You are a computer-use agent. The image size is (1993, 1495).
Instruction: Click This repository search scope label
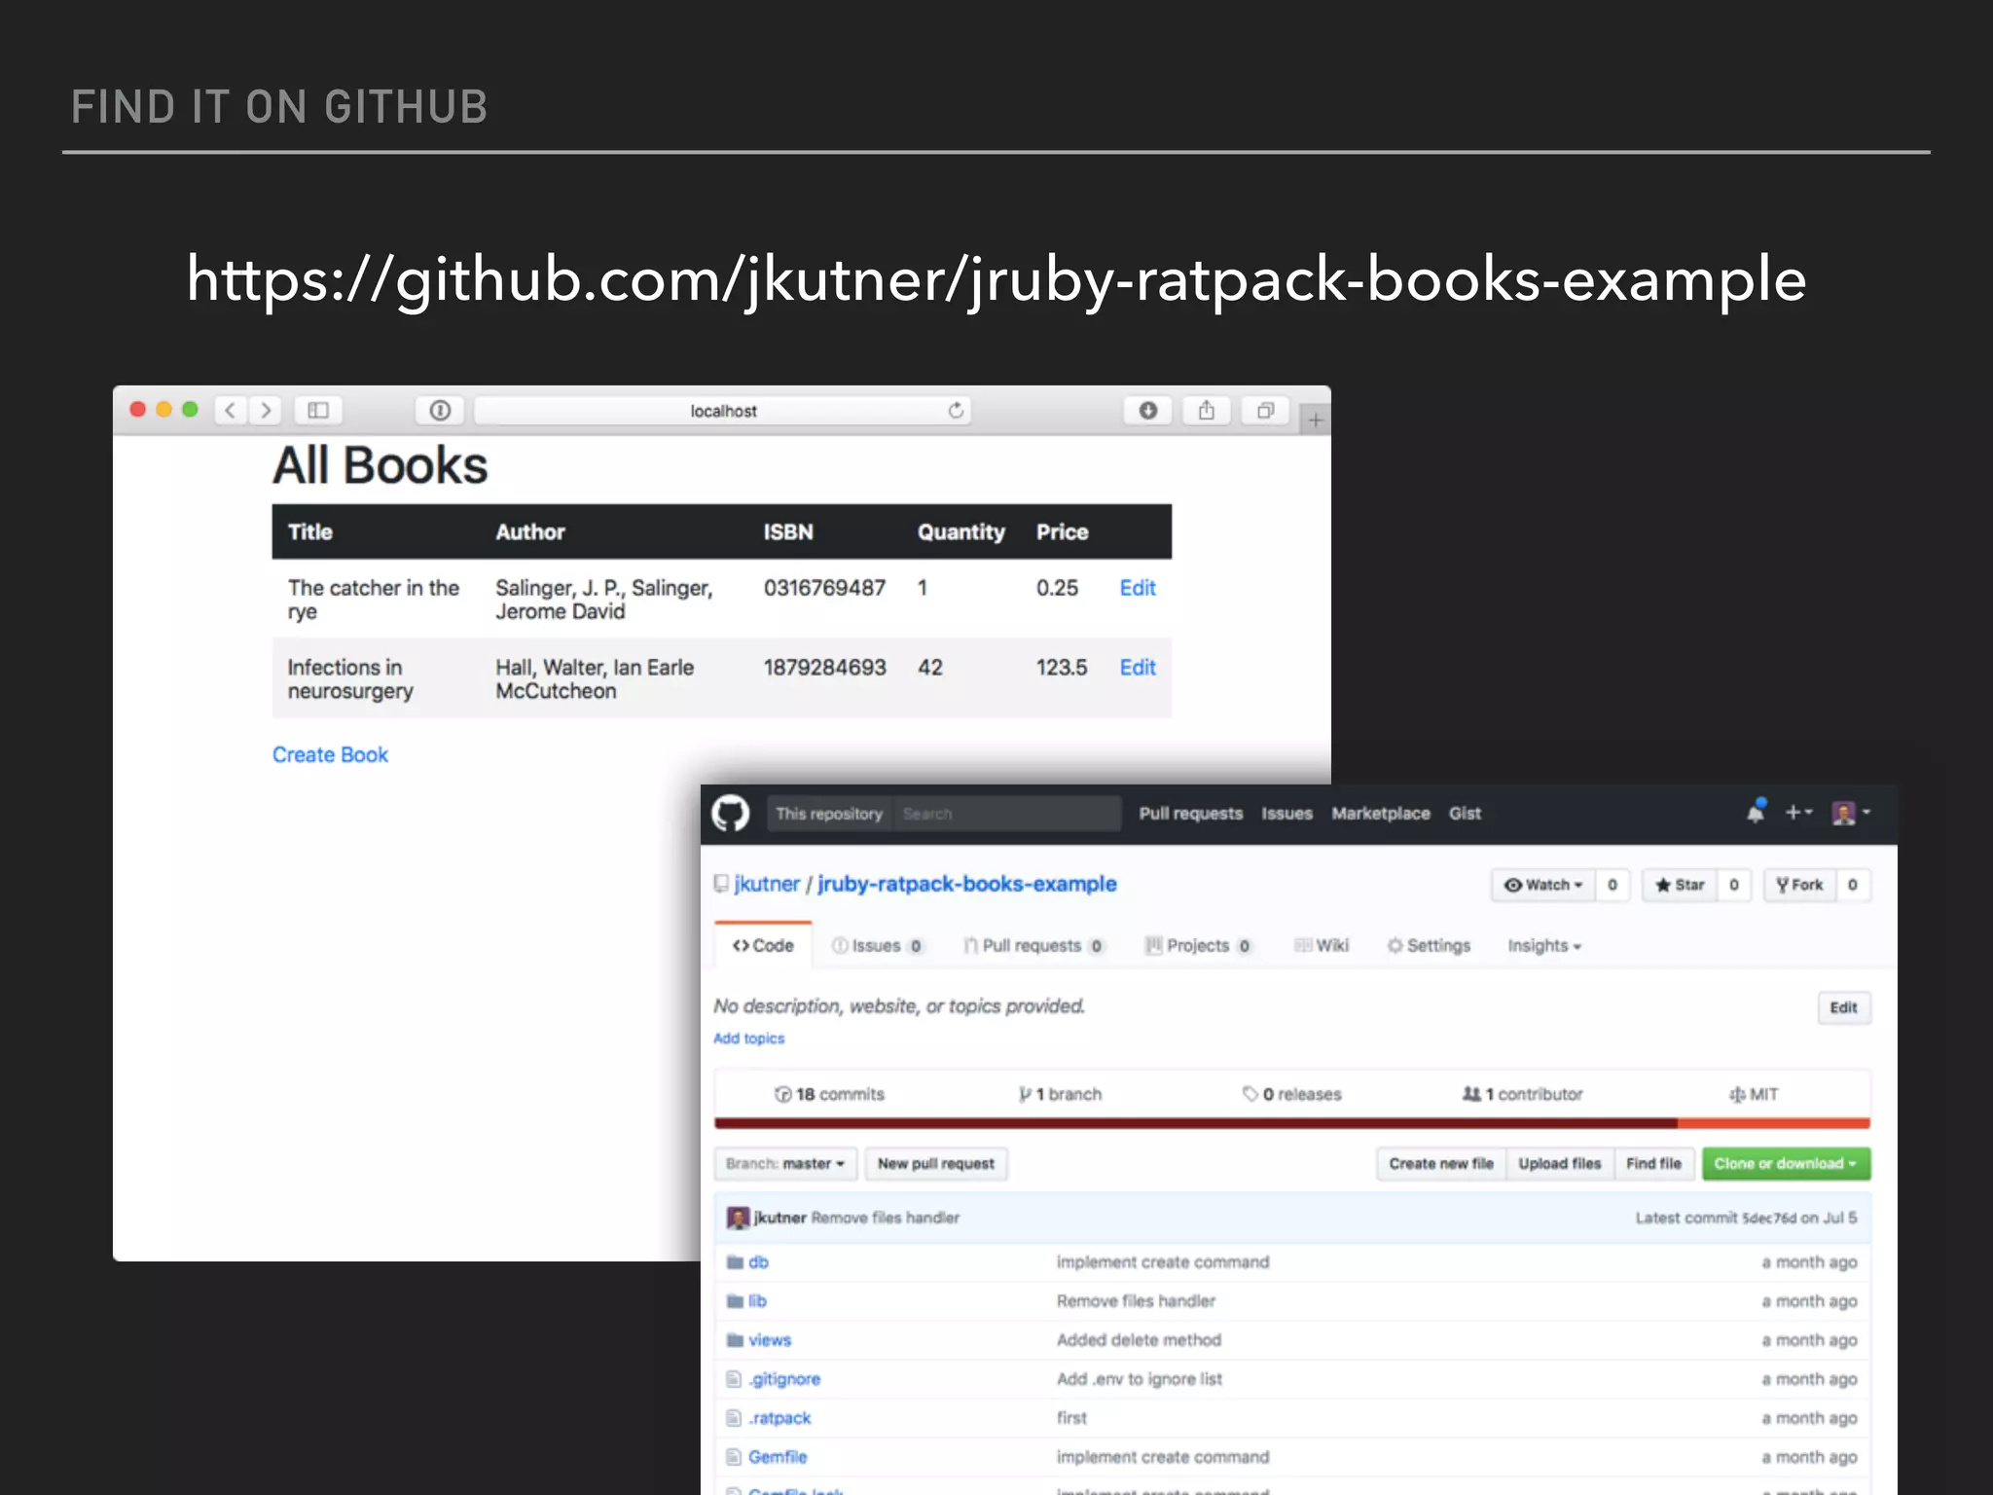click(x=828, y=813)
